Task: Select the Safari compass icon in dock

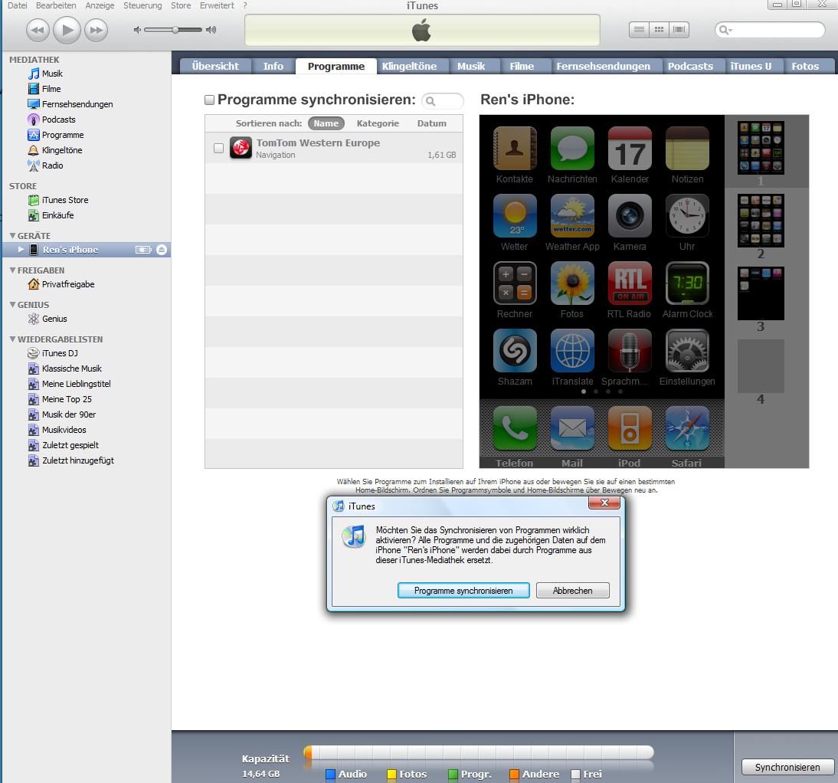Action: coord(687,428)
